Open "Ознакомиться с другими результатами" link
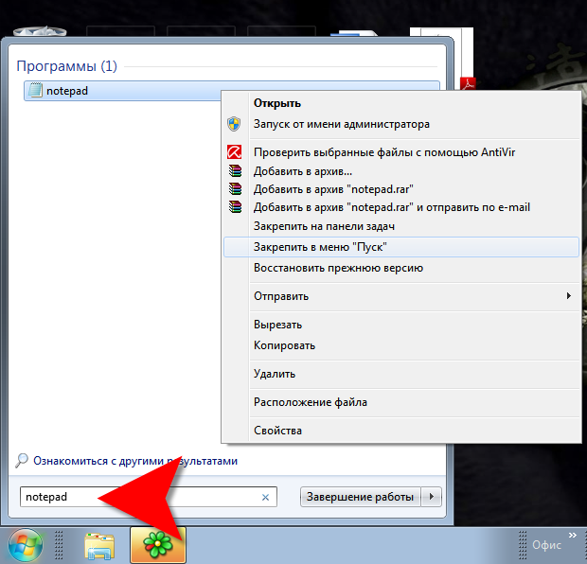Viewport: 587px width, 564px height. coord(135,461)
